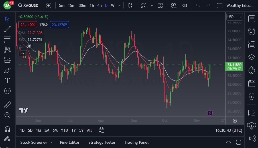This screenshot has width=258, height=148.
Task: Toggle lock all drawing tools
Action: 7,139
